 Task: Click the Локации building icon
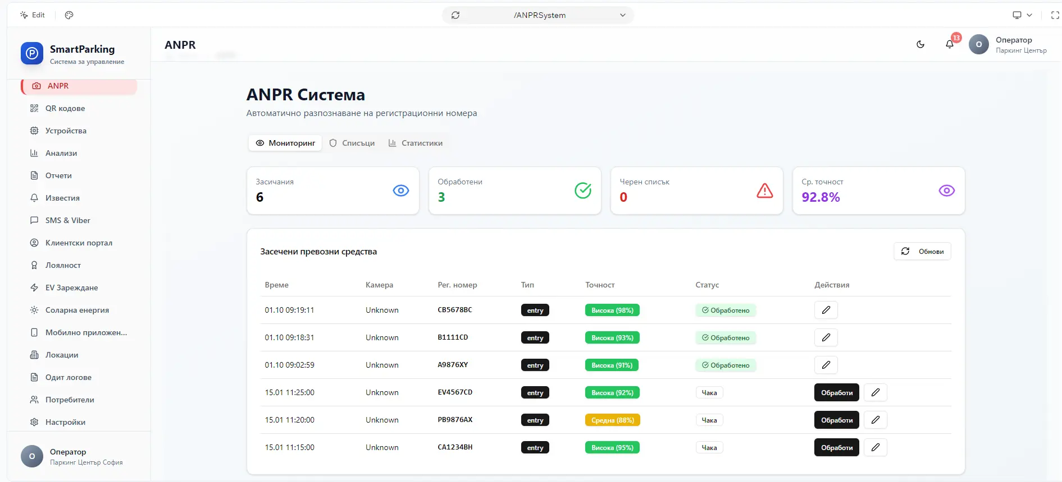click(x=34, y=355)
